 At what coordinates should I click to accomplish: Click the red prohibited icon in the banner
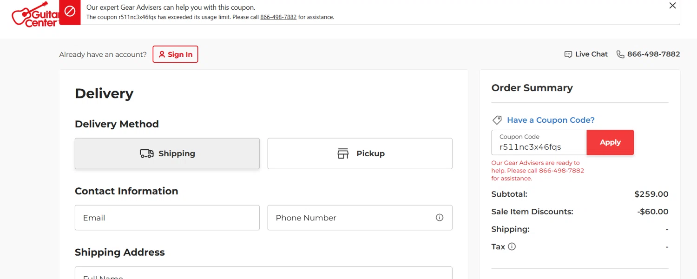tap(70, 12)
